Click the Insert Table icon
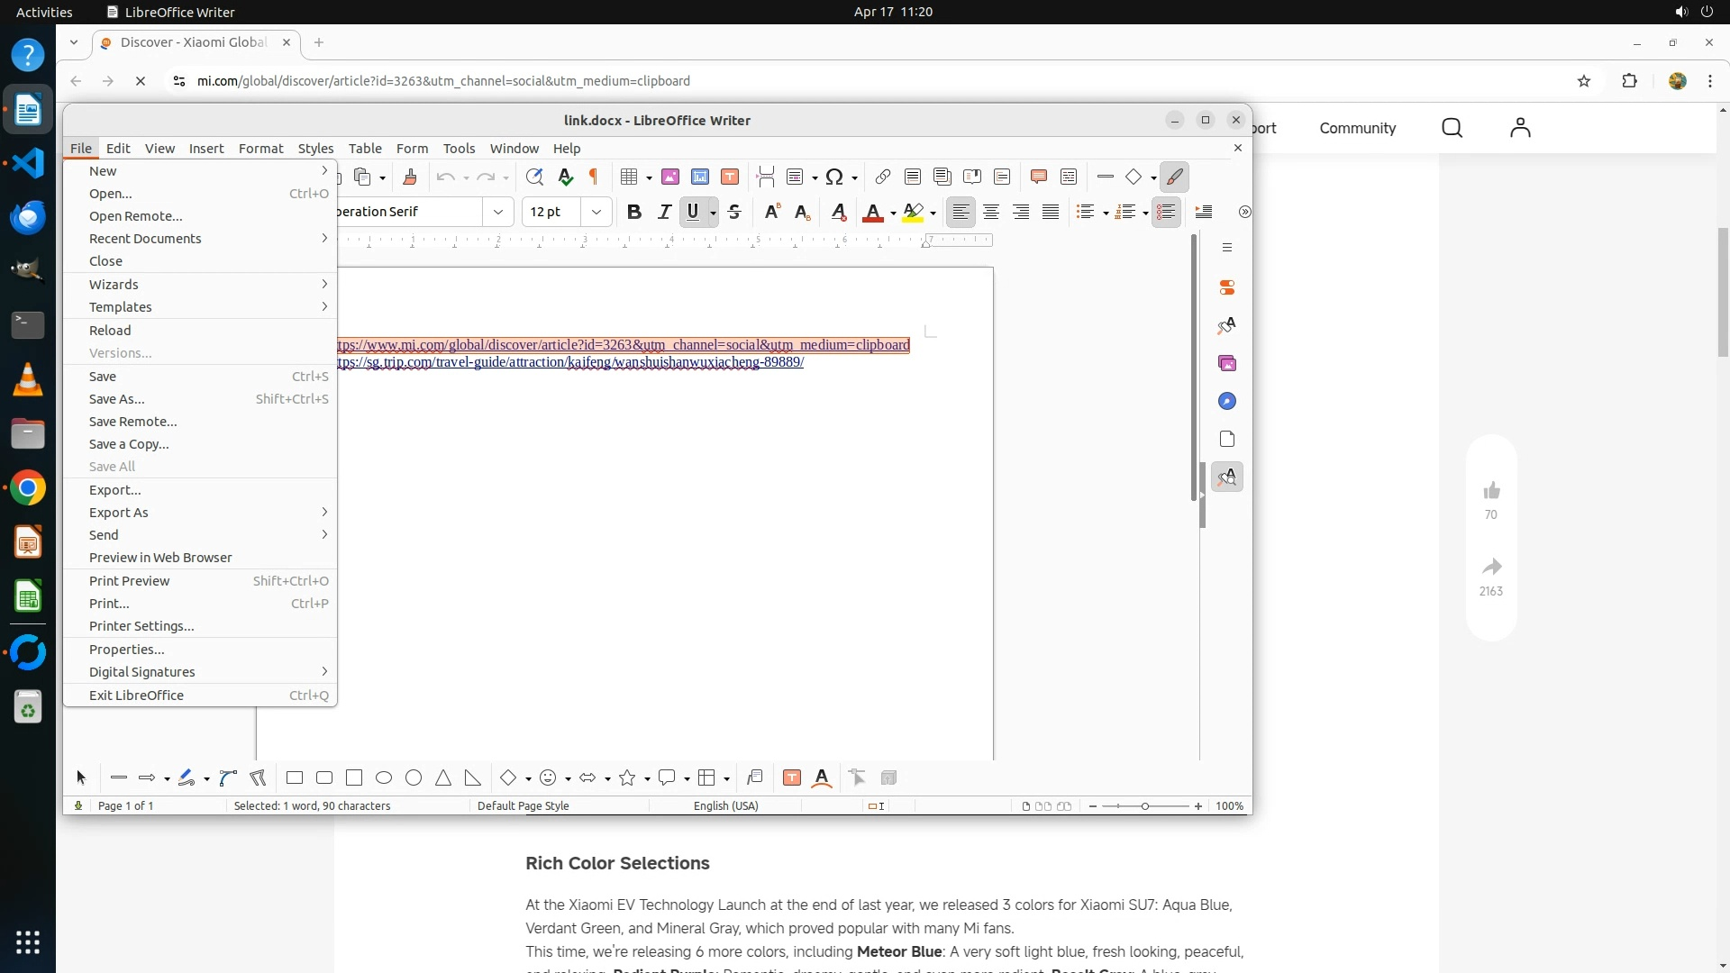 pyautogui.click(x=629, y=177)
